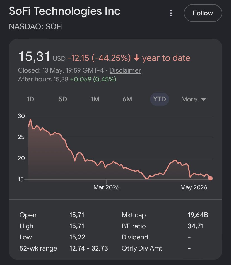Click the SoFi Technologies Inc title
Image resolution: width=231 pixels, height=265 pixels.
click(65, 11)
